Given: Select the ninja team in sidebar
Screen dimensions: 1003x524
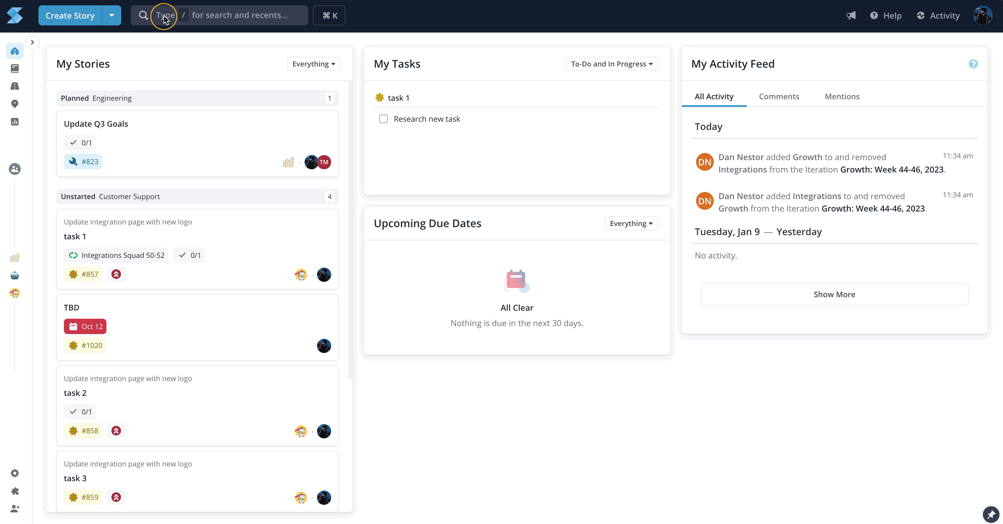Looking at the screenshot, I should tap(15, 293).
